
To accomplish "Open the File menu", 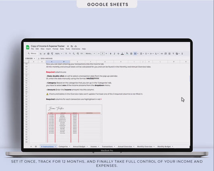I will pos(33,49).
